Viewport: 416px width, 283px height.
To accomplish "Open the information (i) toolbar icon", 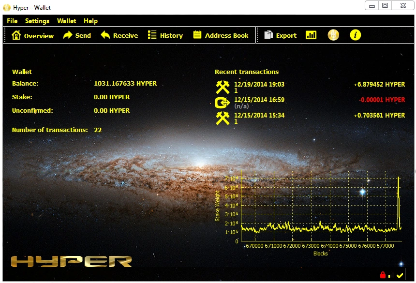I will pos(356,35).
